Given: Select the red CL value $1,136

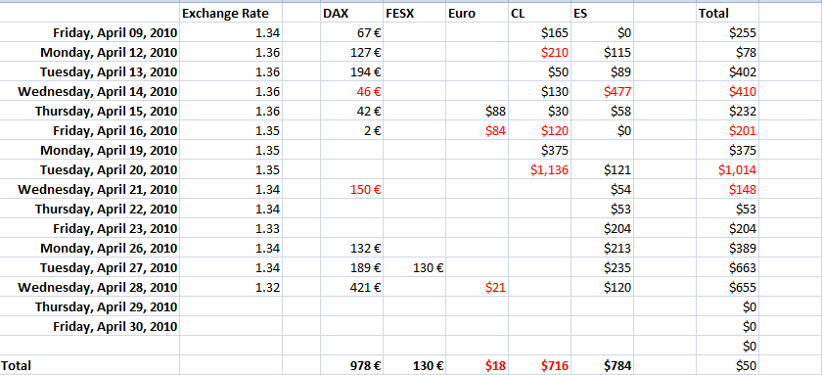Looking at the screenshot, I should [539, 170].
